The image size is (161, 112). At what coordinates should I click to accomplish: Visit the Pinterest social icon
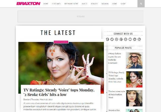[x=116, y=39]
